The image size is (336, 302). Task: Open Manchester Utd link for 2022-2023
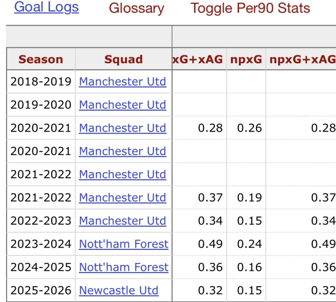tap(123, 221)
